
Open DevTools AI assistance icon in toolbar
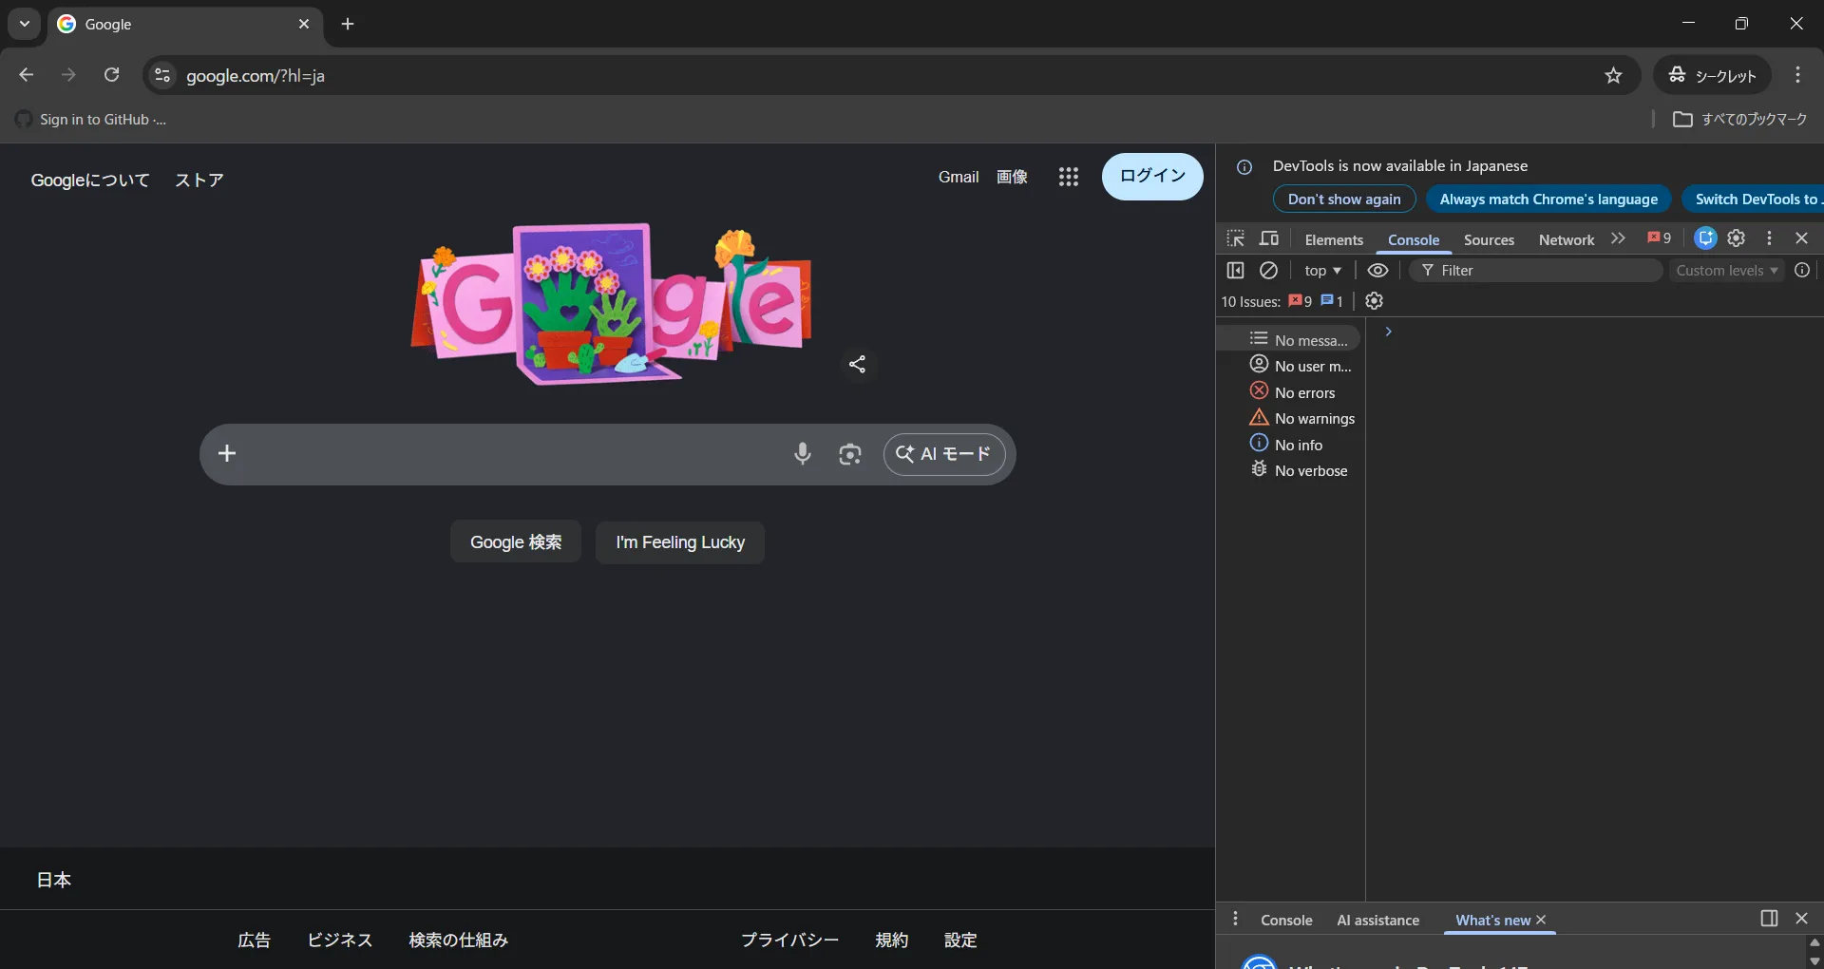click(x=1705, y=238)
